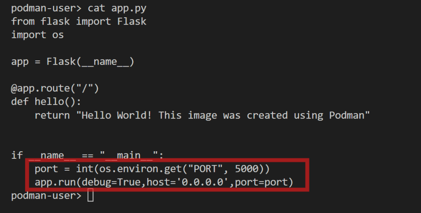Click the terminal cursor block after final prompt
The image size is (421, 213).
tap(90, 195)
